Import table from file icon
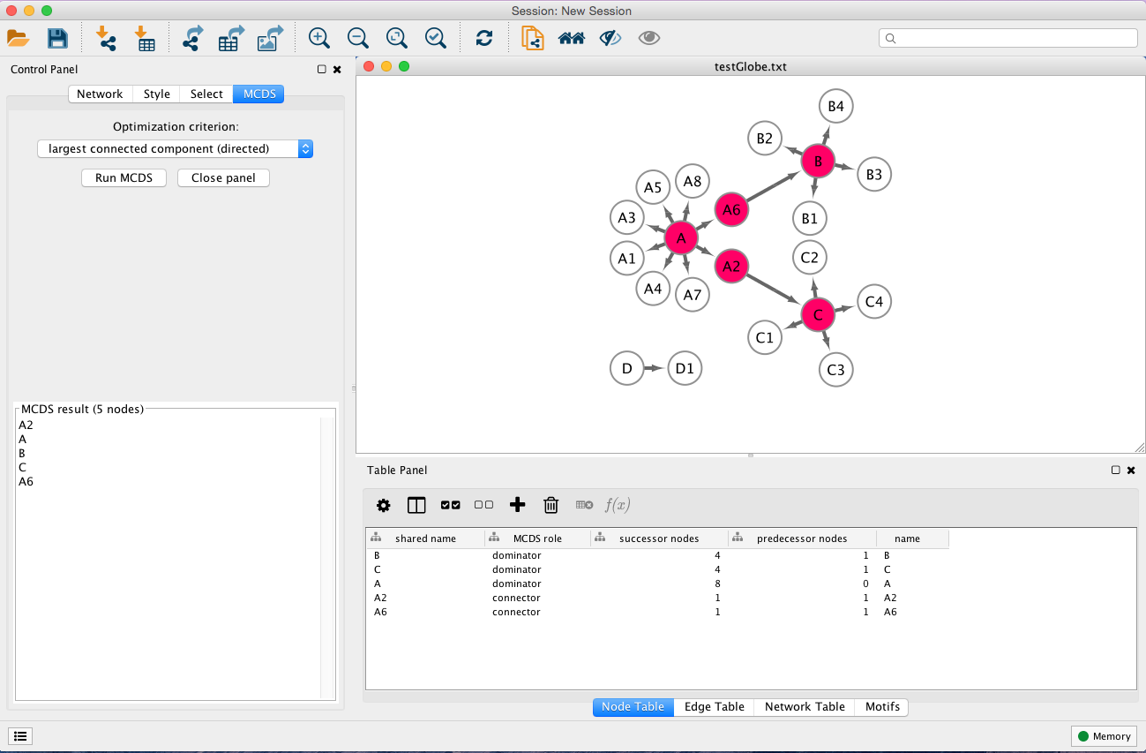The height and width of the screenshot is (753, 1146). click(x=145, y=38)
